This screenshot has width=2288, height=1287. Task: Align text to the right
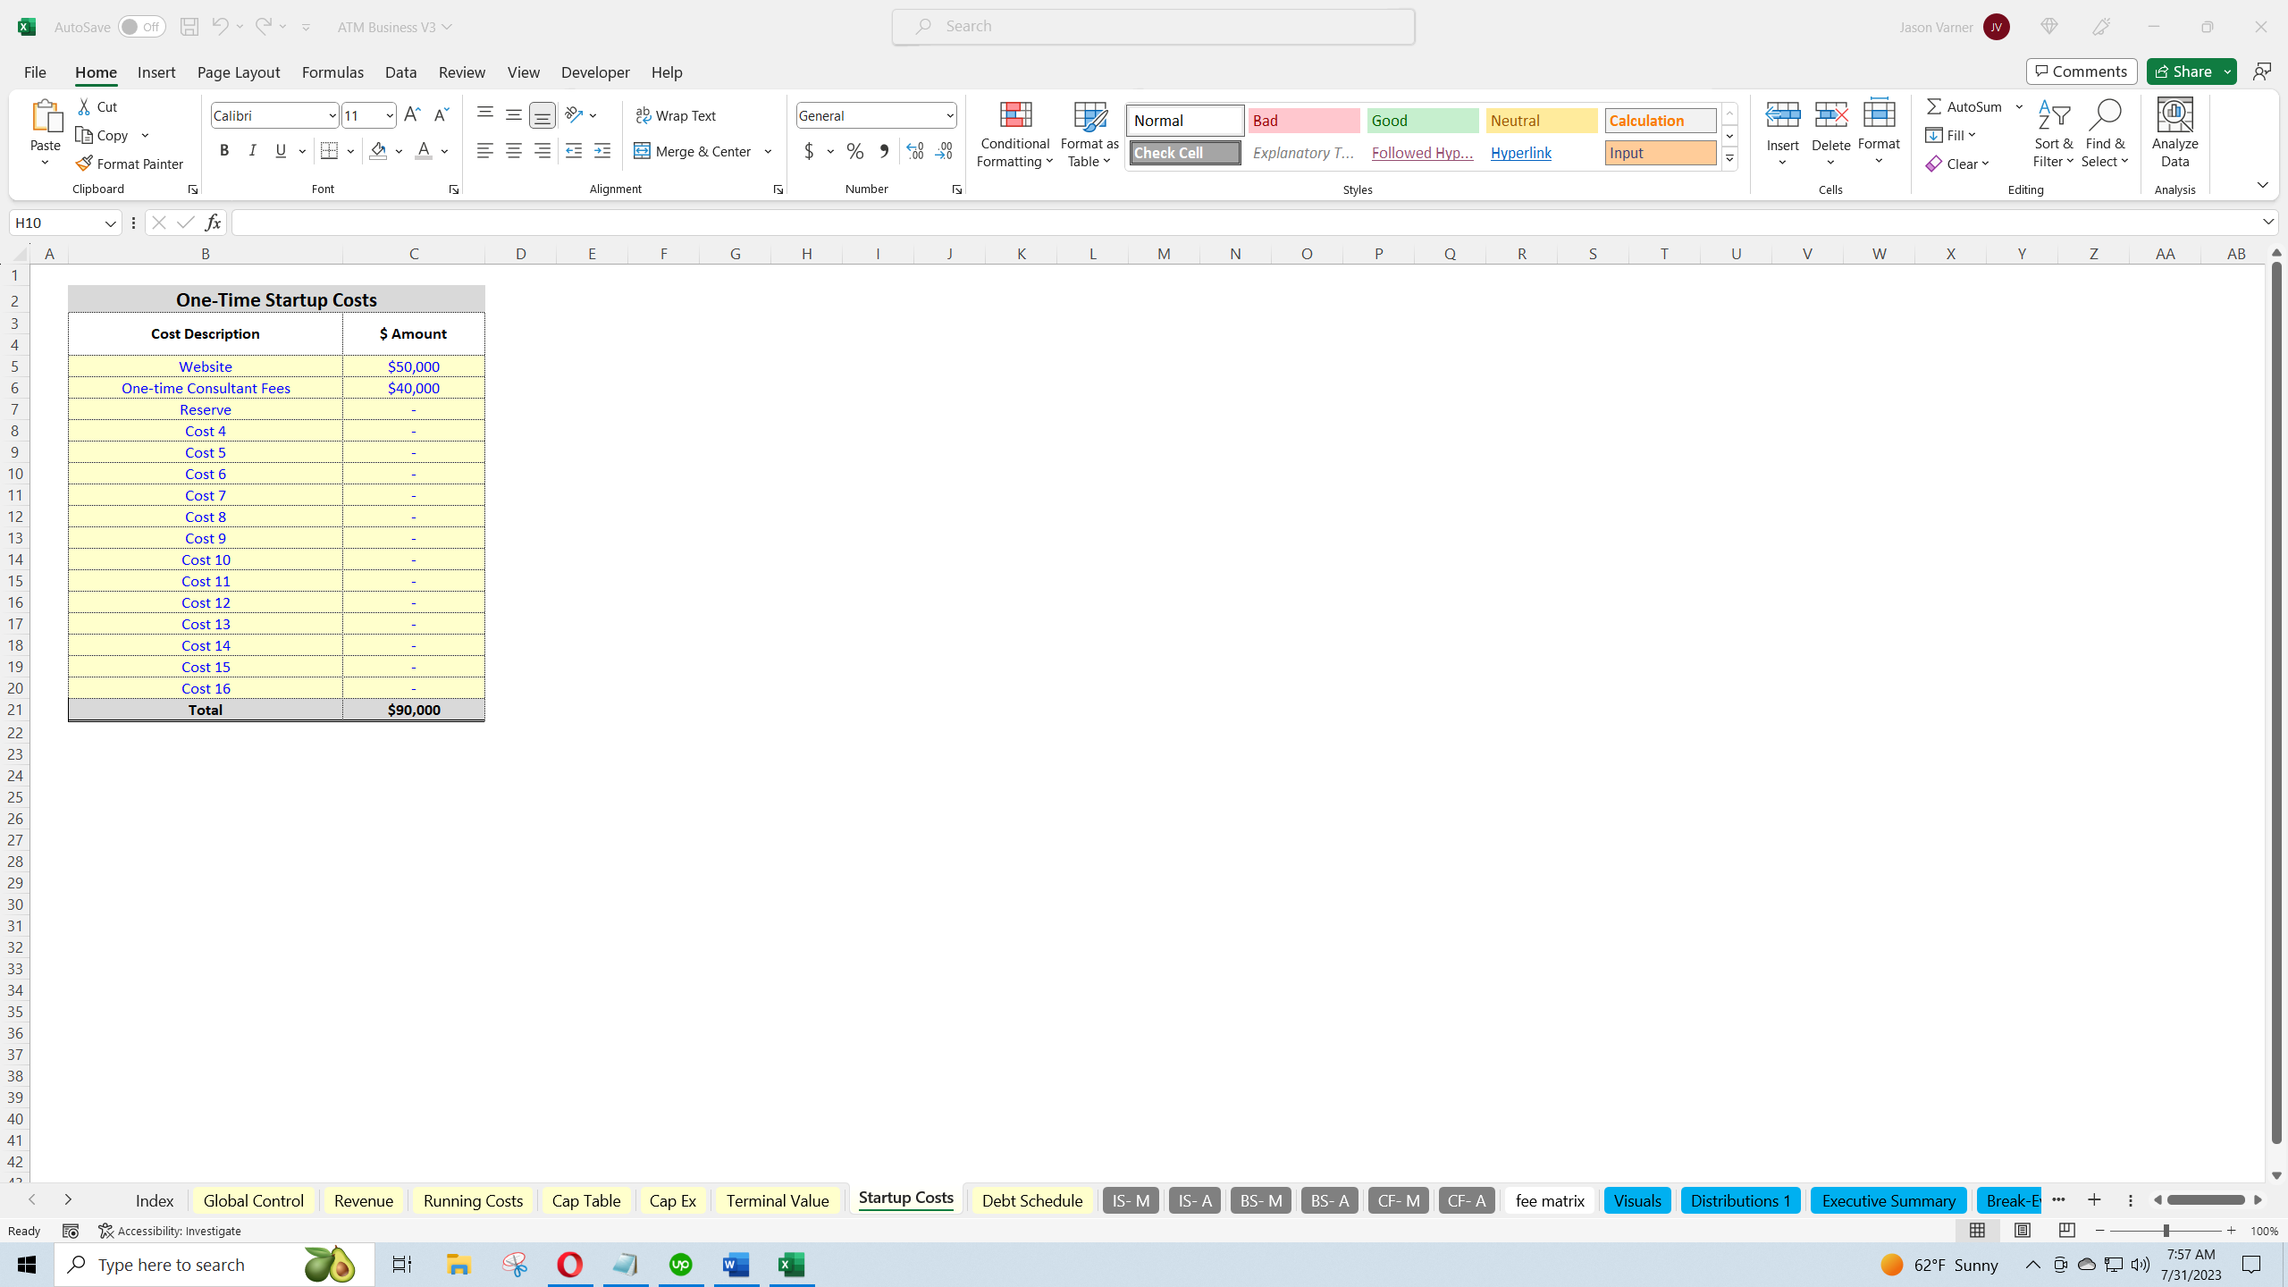(543, 151)
